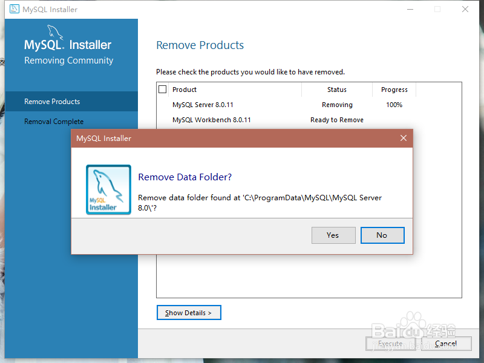Click the MySQL Installer dolphin icon in dialog

click(x=108, y=189)
